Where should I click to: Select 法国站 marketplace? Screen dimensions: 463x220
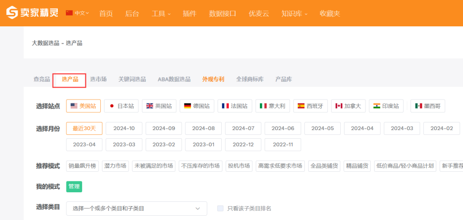coord(235,106)
